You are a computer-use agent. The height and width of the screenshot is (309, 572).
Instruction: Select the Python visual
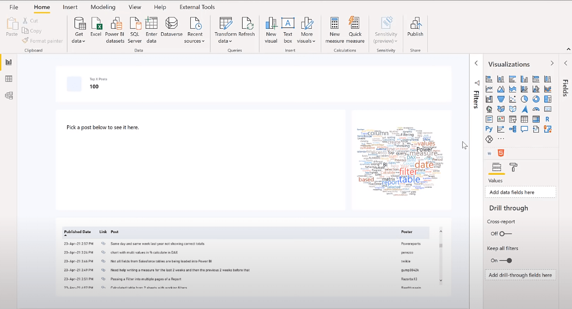[x=489, y=129]
